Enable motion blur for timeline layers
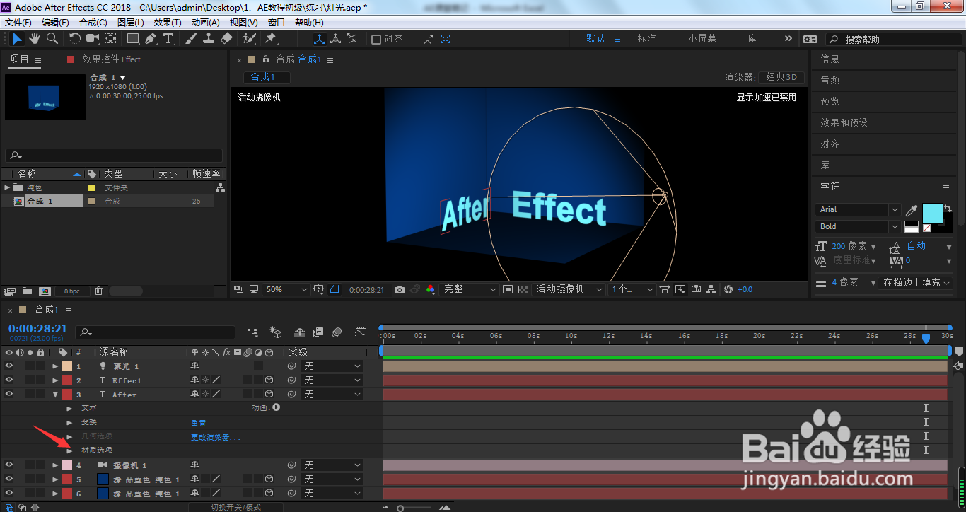The image size is (966, 512). pos(337,332)
